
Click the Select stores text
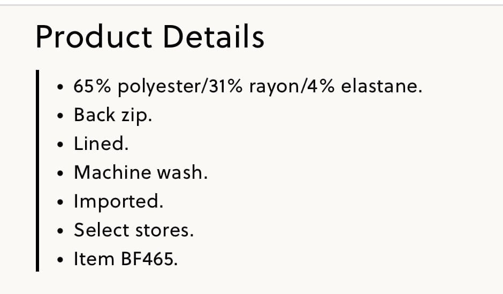(134, 230)
